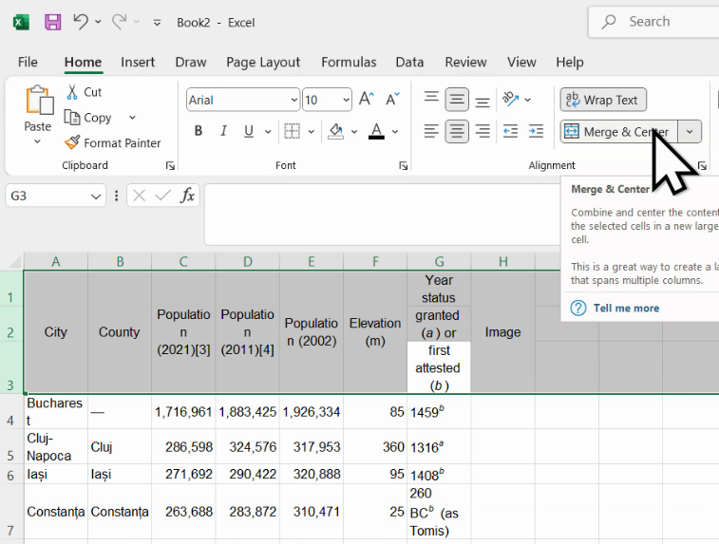Switch to the Formulas ribbon tab
Viewport: 719px width, 544px height.
coord(349,62)
